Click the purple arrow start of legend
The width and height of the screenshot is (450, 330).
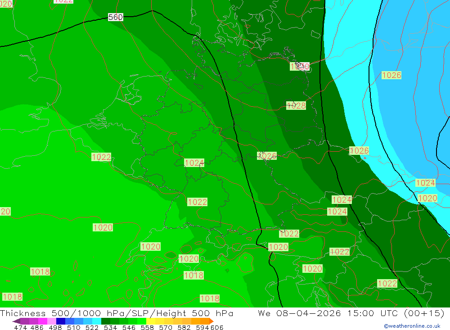tap(16, 321)
